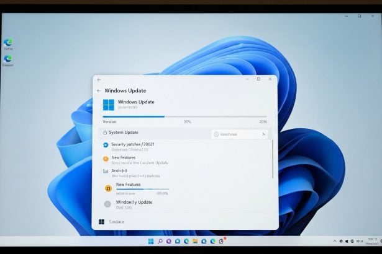Screen dimensions: 382x254
Task: Click the 20% label under the progress bar
Action: pyautogui.click(x=263, y=122)
